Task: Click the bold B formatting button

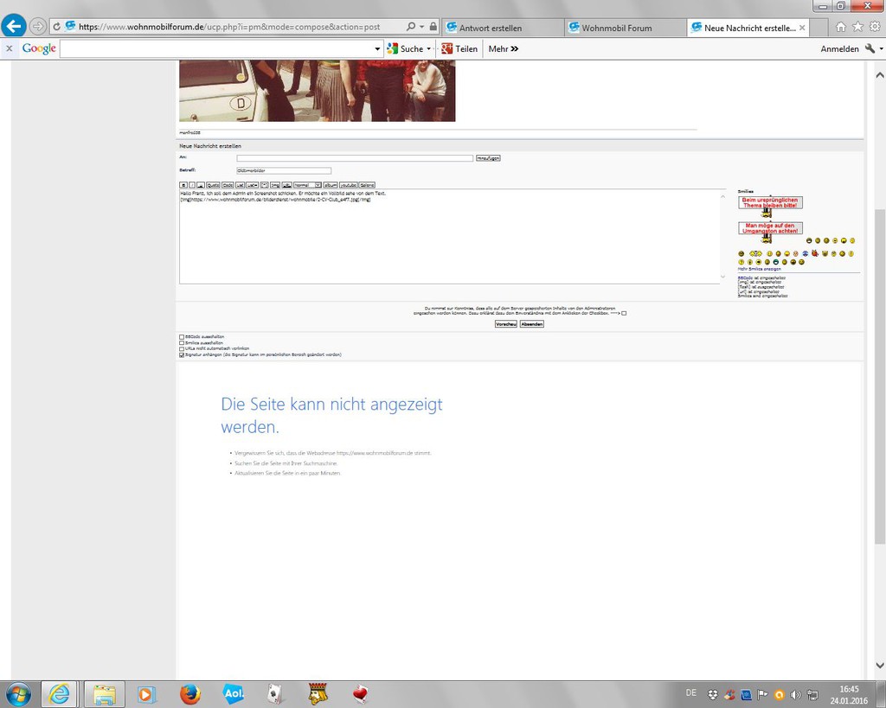Action: pyautogui.click(x=183, y=185)
